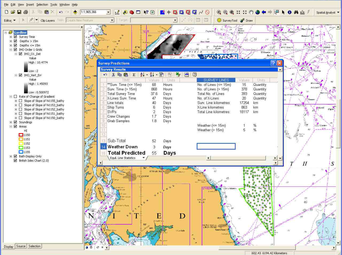Uncheck the Survey Time layer checkbox
Image resolution: width=342 pixels, height=255 pixels.
click(x=16, y=37)
